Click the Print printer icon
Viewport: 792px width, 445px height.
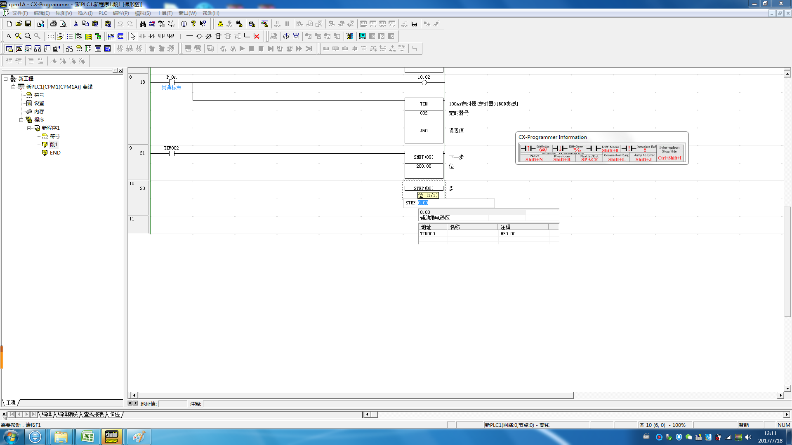point(53,24)
